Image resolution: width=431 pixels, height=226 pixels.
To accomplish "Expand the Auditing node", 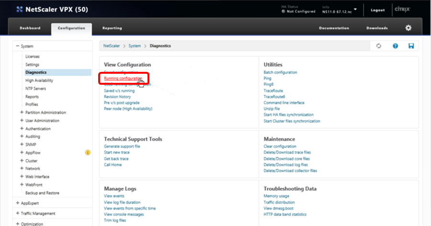I will pyautogui.click(x=22, y=136).
